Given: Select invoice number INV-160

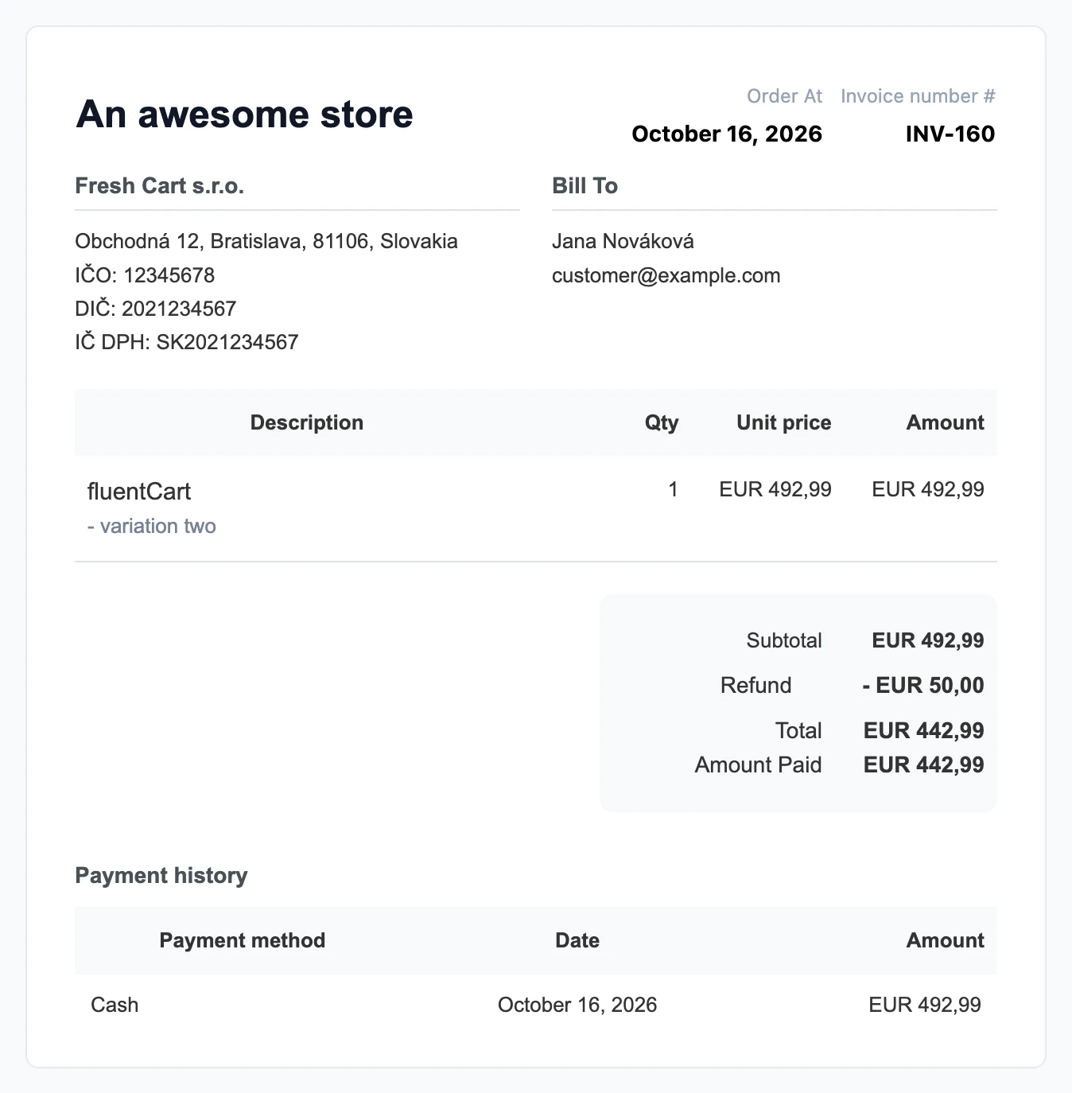Looking at the screenshot, I should pyautogui.click(x=950, y=134).
